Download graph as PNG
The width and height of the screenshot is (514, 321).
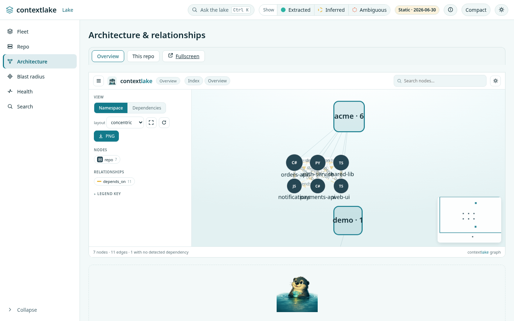click(106, 136)
